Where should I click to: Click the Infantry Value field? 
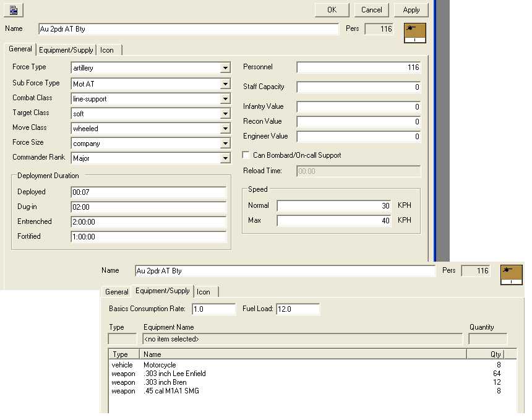point(359,107)
